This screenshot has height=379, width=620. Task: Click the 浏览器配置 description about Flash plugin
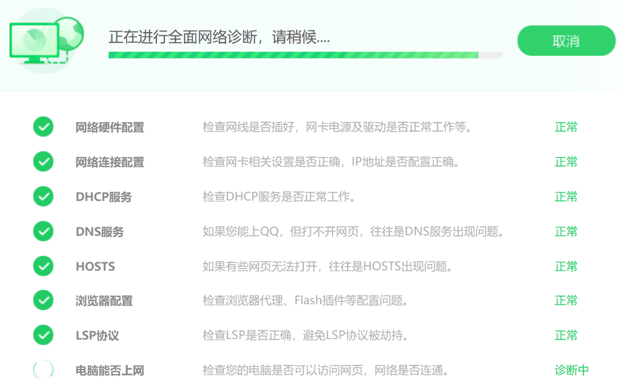(305, 301)
